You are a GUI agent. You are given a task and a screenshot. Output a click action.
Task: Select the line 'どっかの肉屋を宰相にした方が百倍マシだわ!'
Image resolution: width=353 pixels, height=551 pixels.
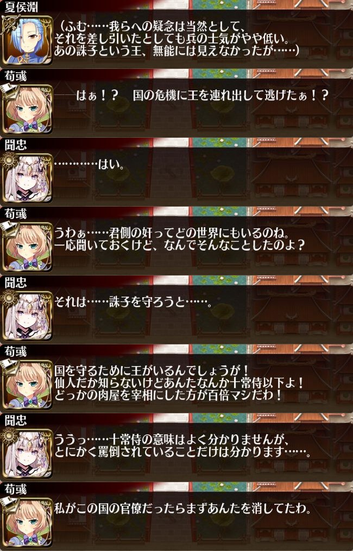point(167,395)
